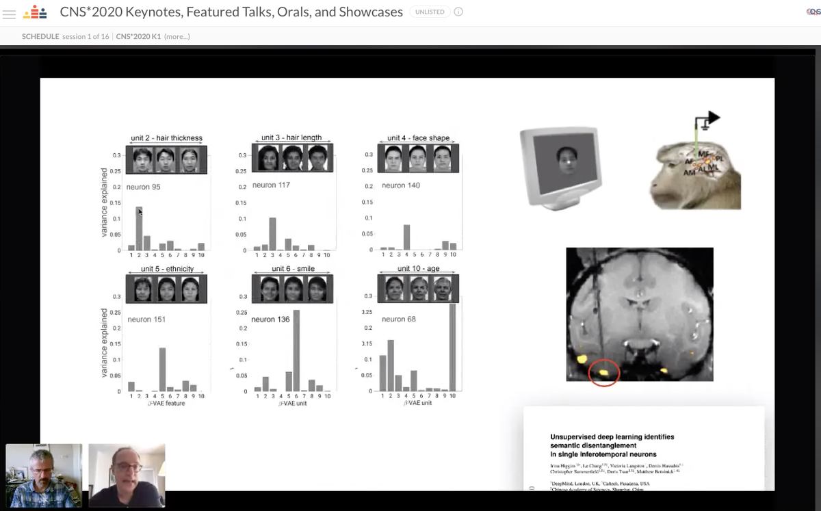
Task: Click the face strip above the neuron 95 chart
Action: click(x=166, y=159)
